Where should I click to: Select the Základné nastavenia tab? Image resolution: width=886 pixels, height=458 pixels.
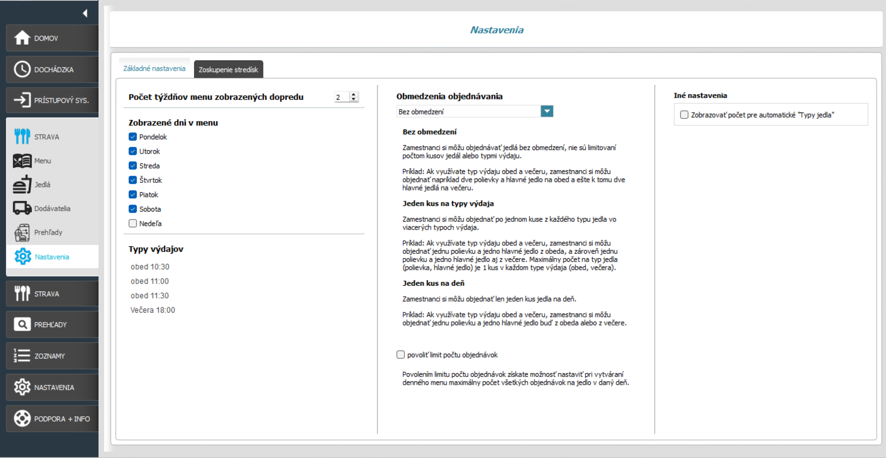[154, 68]
